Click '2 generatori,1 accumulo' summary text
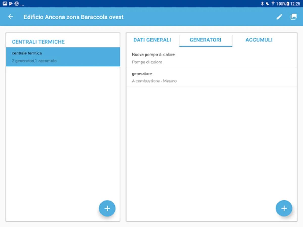 [34, 61]
